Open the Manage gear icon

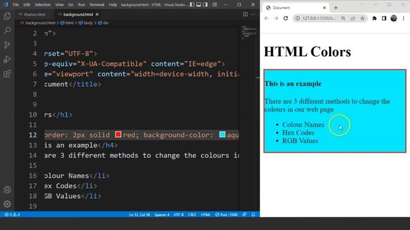coord(7,204)
